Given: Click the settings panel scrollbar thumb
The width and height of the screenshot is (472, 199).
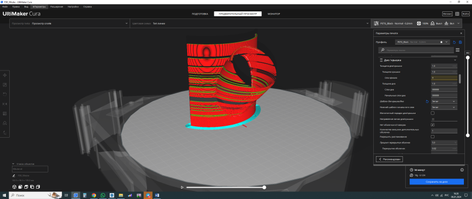Looking at the screenshot, I should tap(460, 79).
